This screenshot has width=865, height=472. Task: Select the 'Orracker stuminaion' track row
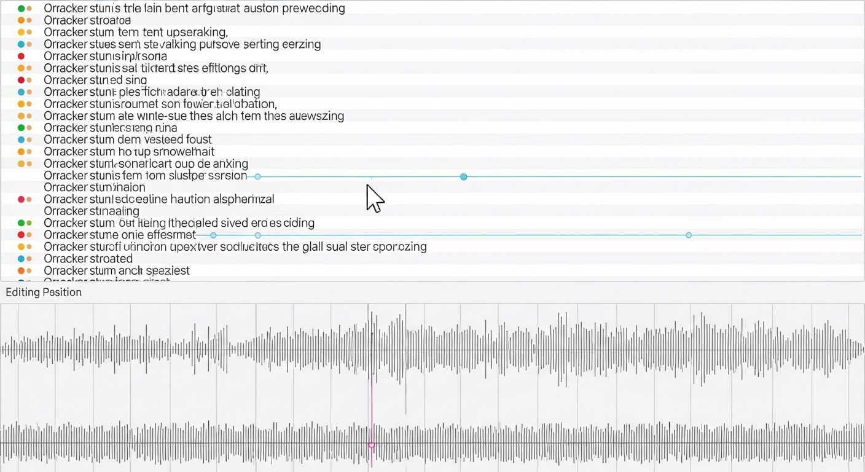[95, 187]
